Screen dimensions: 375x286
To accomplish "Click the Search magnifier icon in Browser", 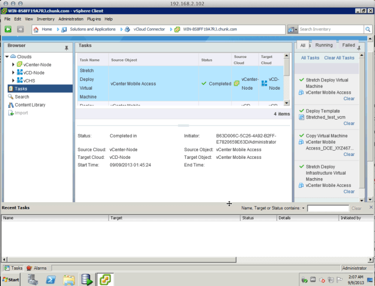I will tap(11, 96).
